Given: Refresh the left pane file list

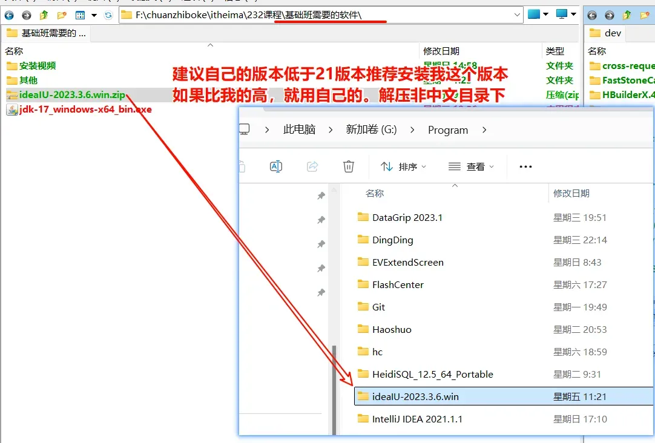Looking at the screenshot, I should (108, 16).
